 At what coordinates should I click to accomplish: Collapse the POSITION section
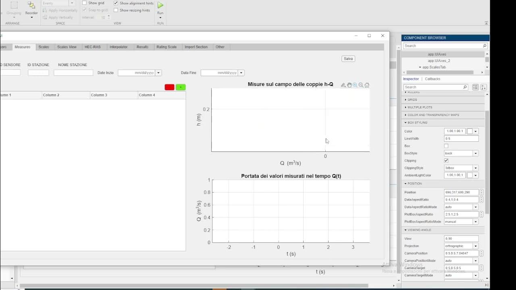point(414,184)
